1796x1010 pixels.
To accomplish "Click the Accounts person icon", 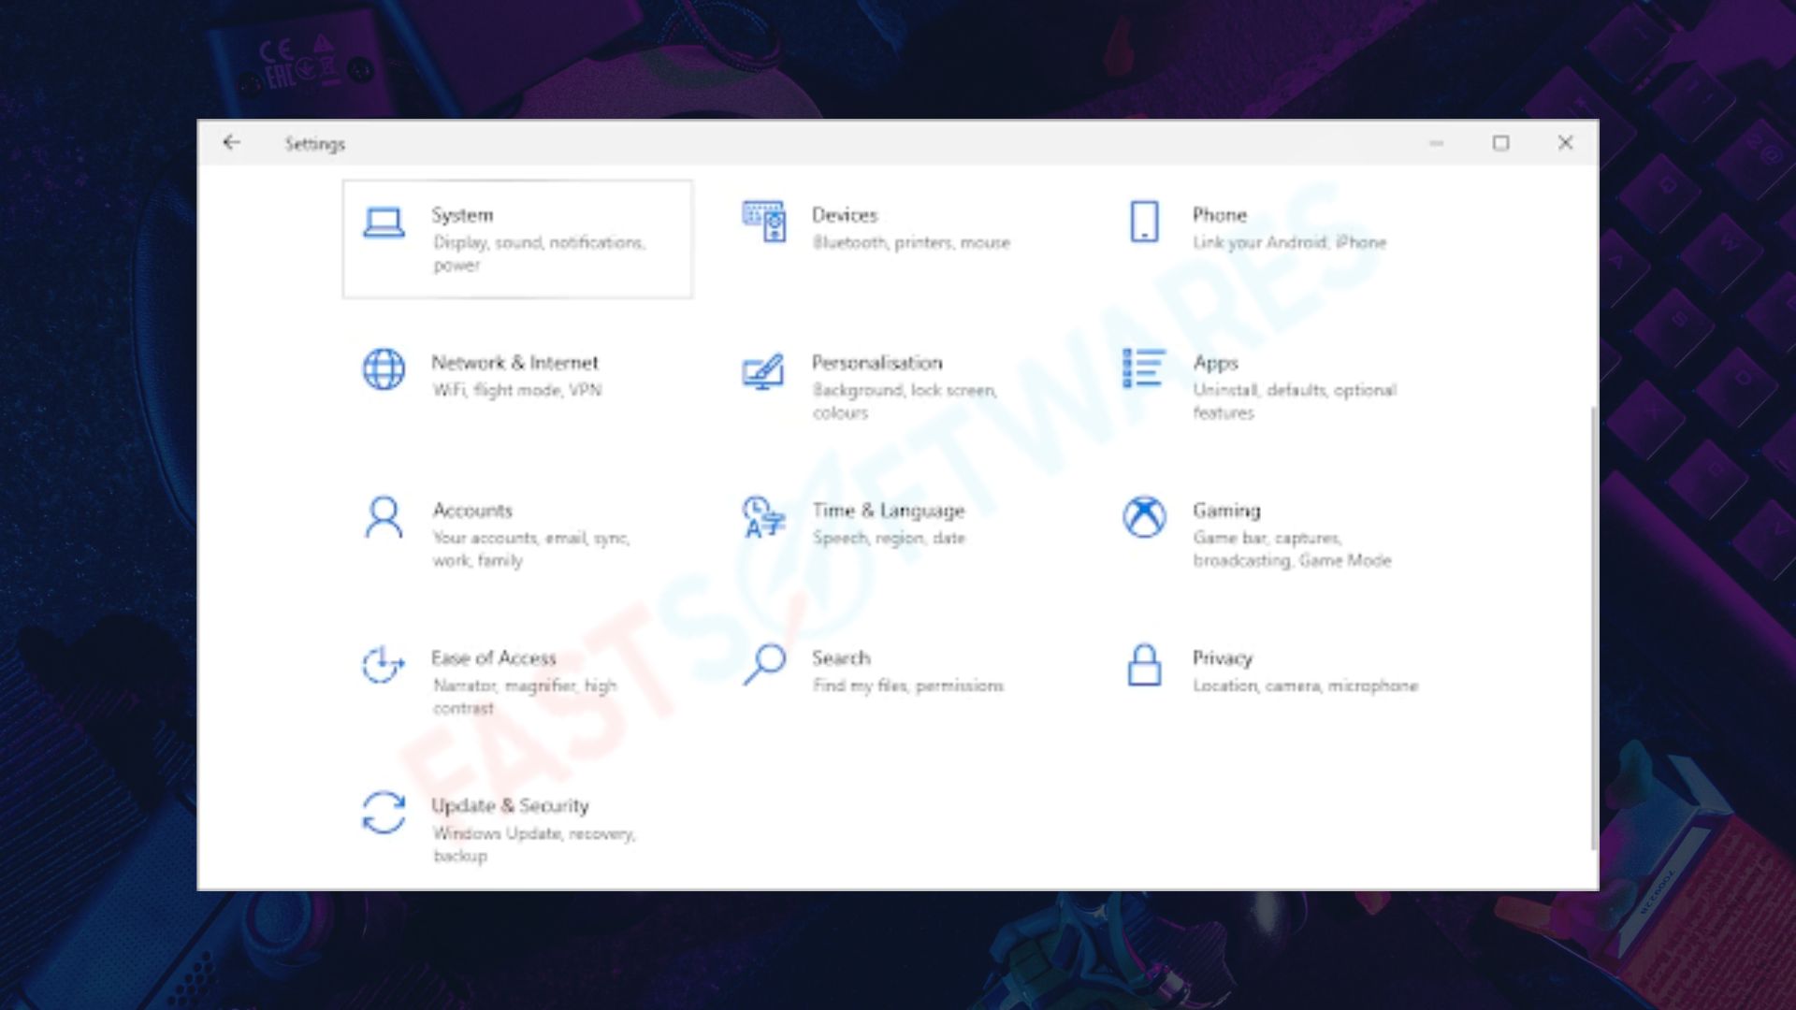I will (x=384, y=517).
